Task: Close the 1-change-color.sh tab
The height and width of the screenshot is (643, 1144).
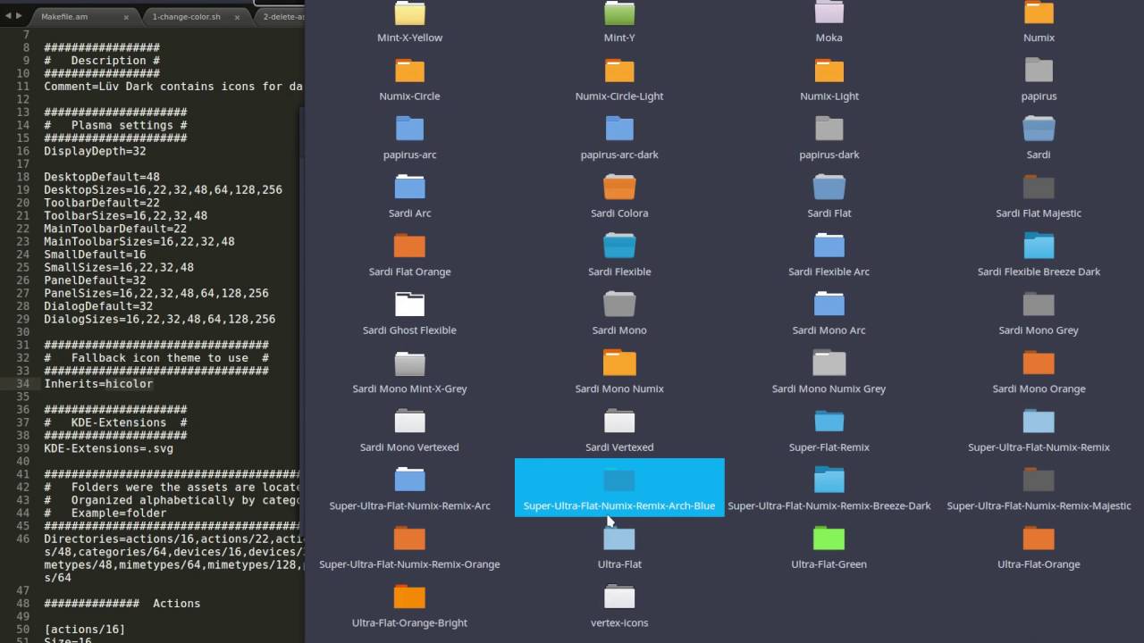Action: [236, 16]
